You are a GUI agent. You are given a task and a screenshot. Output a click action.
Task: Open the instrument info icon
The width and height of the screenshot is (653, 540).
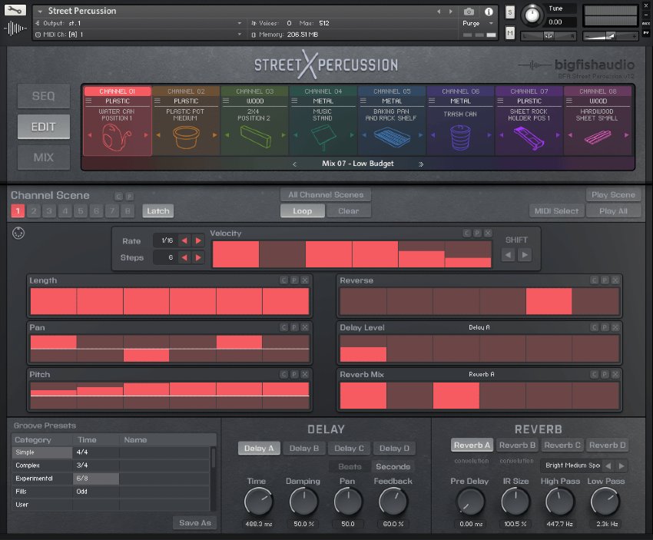click(x=489, y=12)
